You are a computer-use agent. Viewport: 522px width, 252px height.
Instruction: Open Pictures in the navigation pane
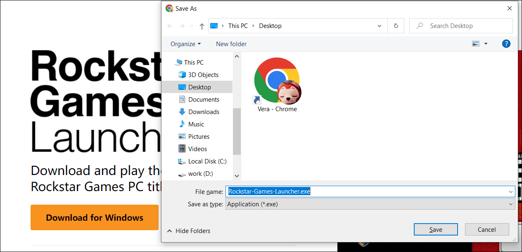click(x=199, y=136)
